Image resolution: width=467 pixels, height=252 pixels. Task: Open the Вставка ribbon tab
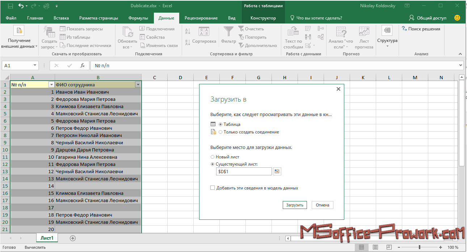[x=61, y=18]
